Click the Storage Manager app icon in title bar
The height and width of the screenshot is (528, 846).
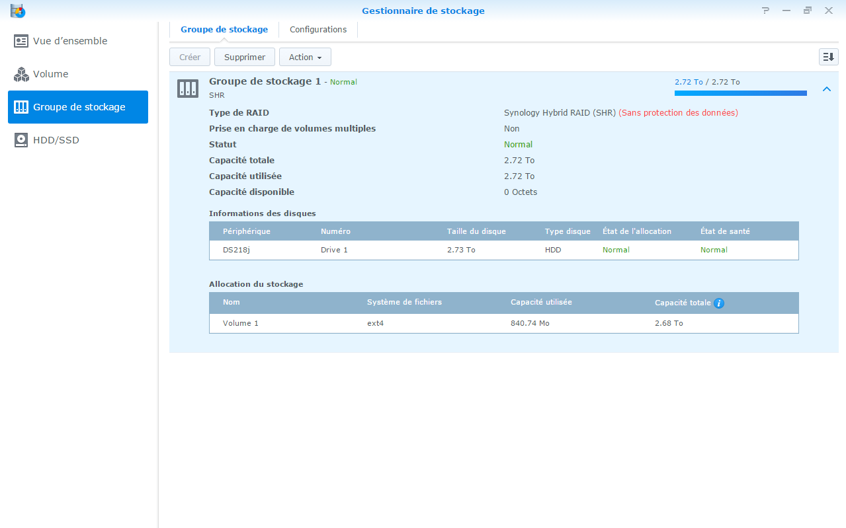point(18,11)
